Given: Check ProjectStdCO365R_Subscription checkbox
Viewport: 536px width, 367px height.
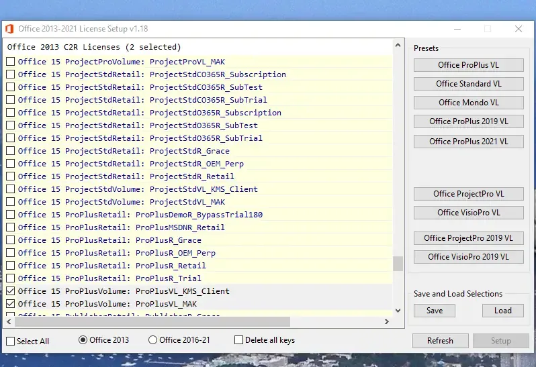Looking at the screenshot, I should (x=11, y=74).
